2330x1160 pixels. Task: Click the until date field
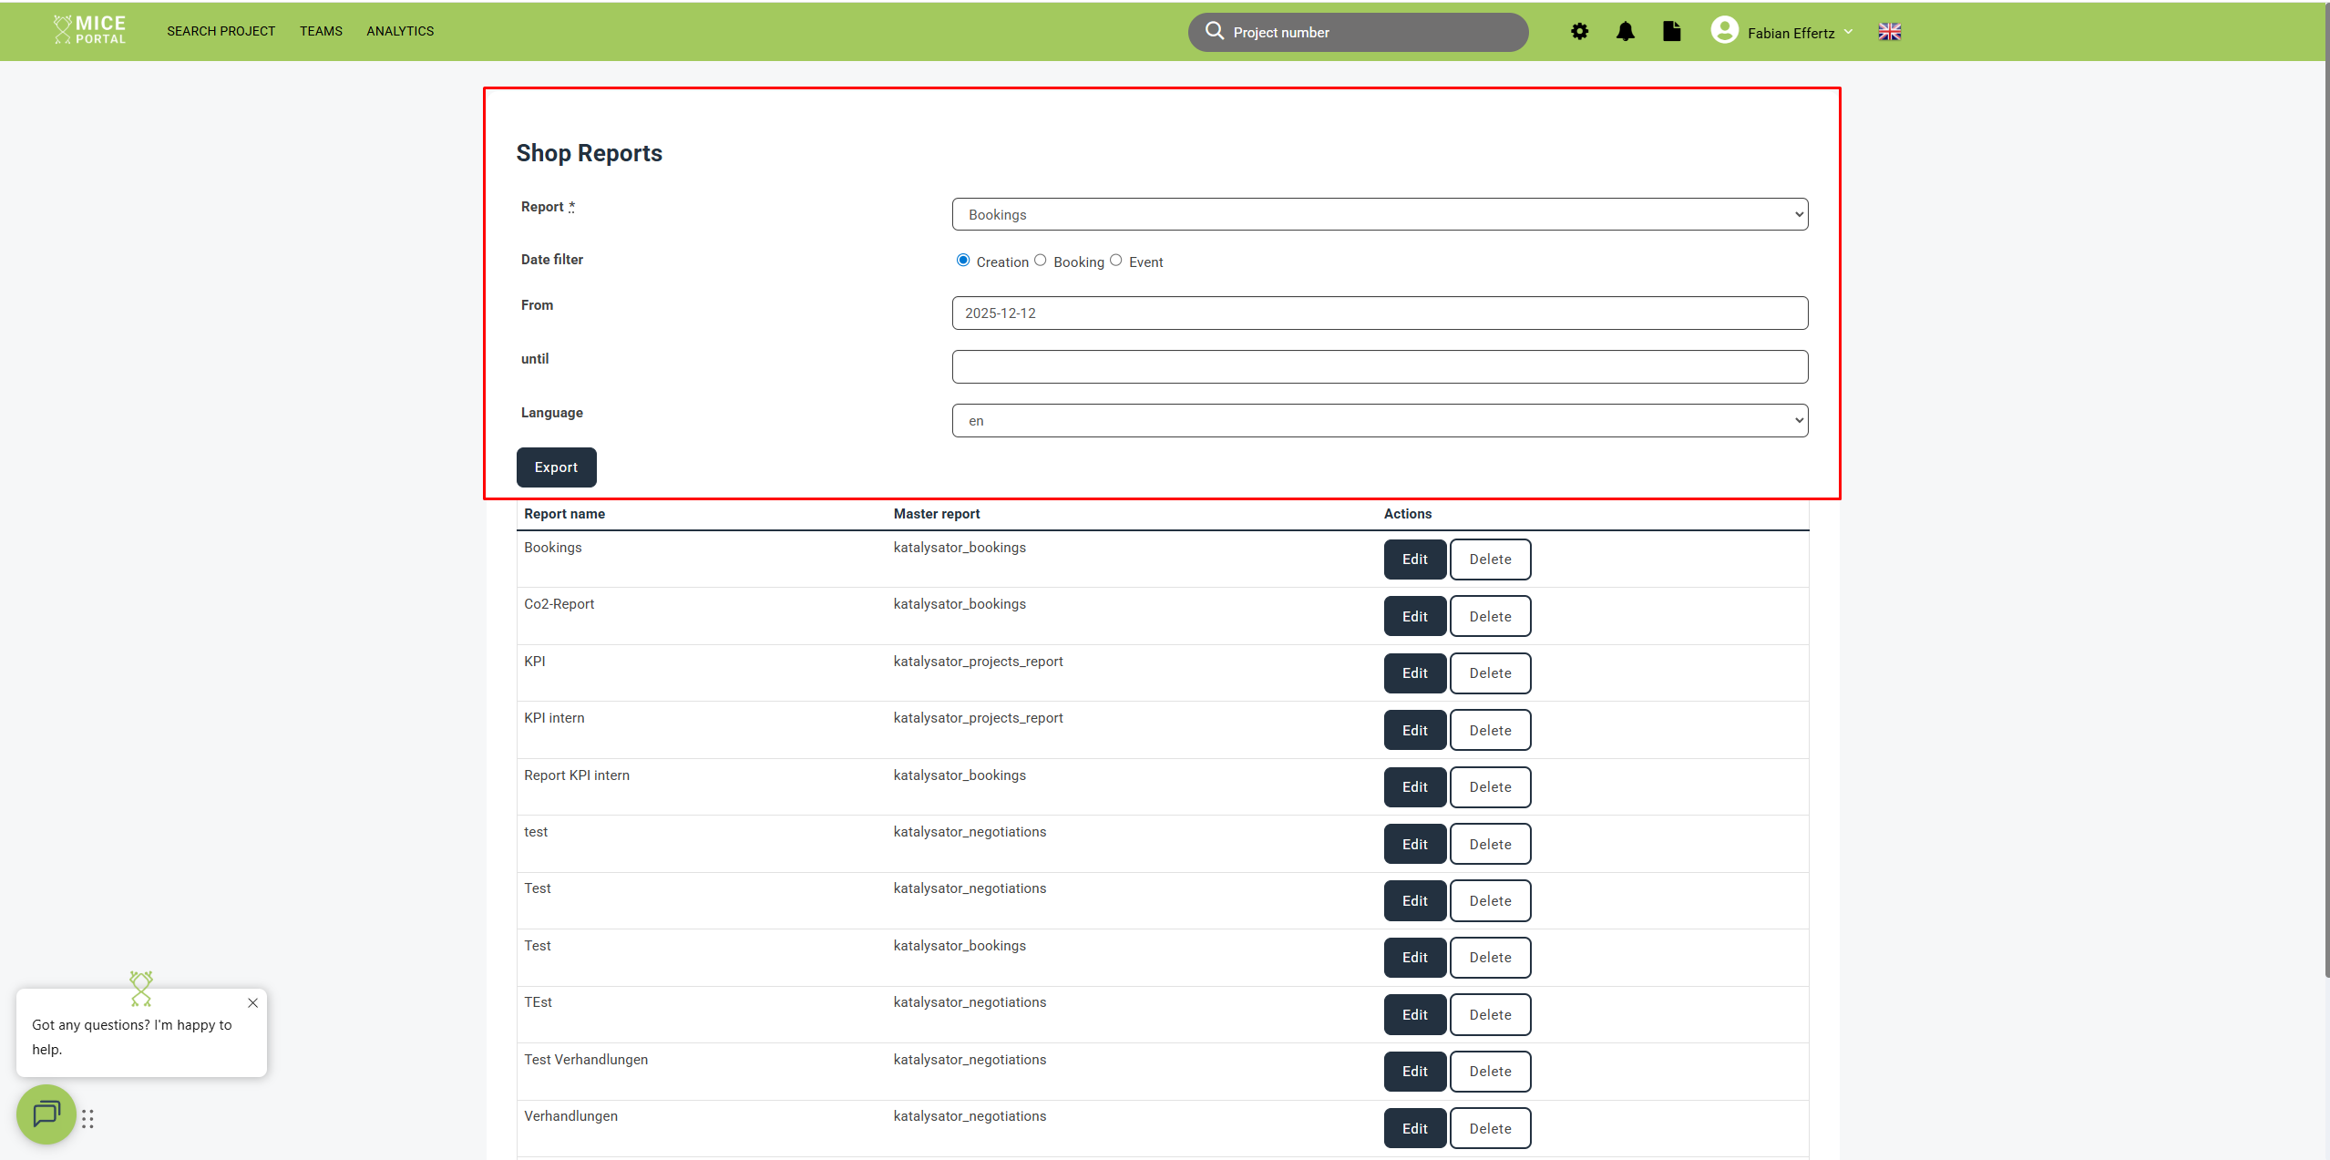point(1380,366)
